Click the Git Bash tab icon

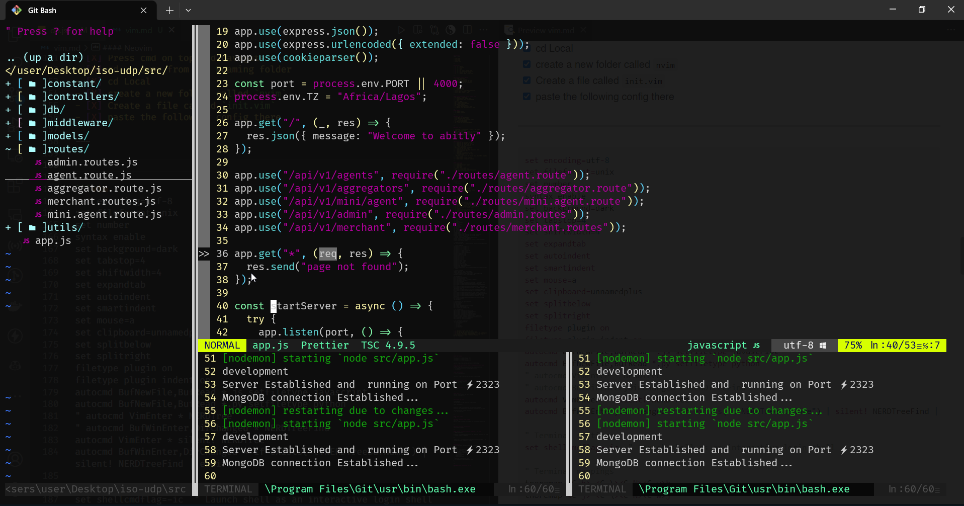(17, 10)
